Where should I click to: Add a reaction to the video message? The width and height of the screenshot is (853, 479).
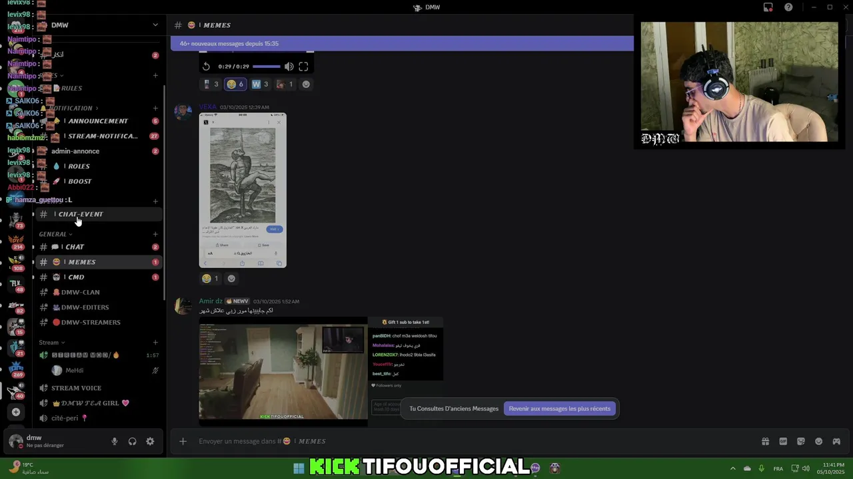(x=306, y=84)
